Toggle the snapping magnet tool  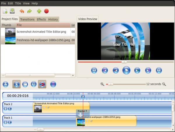(x=42, y=85)
